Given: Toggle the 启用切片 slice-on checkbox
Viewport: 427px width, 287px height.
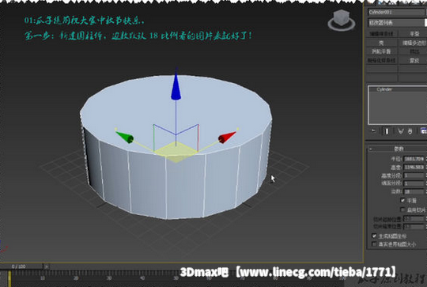Looking at the screenshot, I should tap(402, 210).
